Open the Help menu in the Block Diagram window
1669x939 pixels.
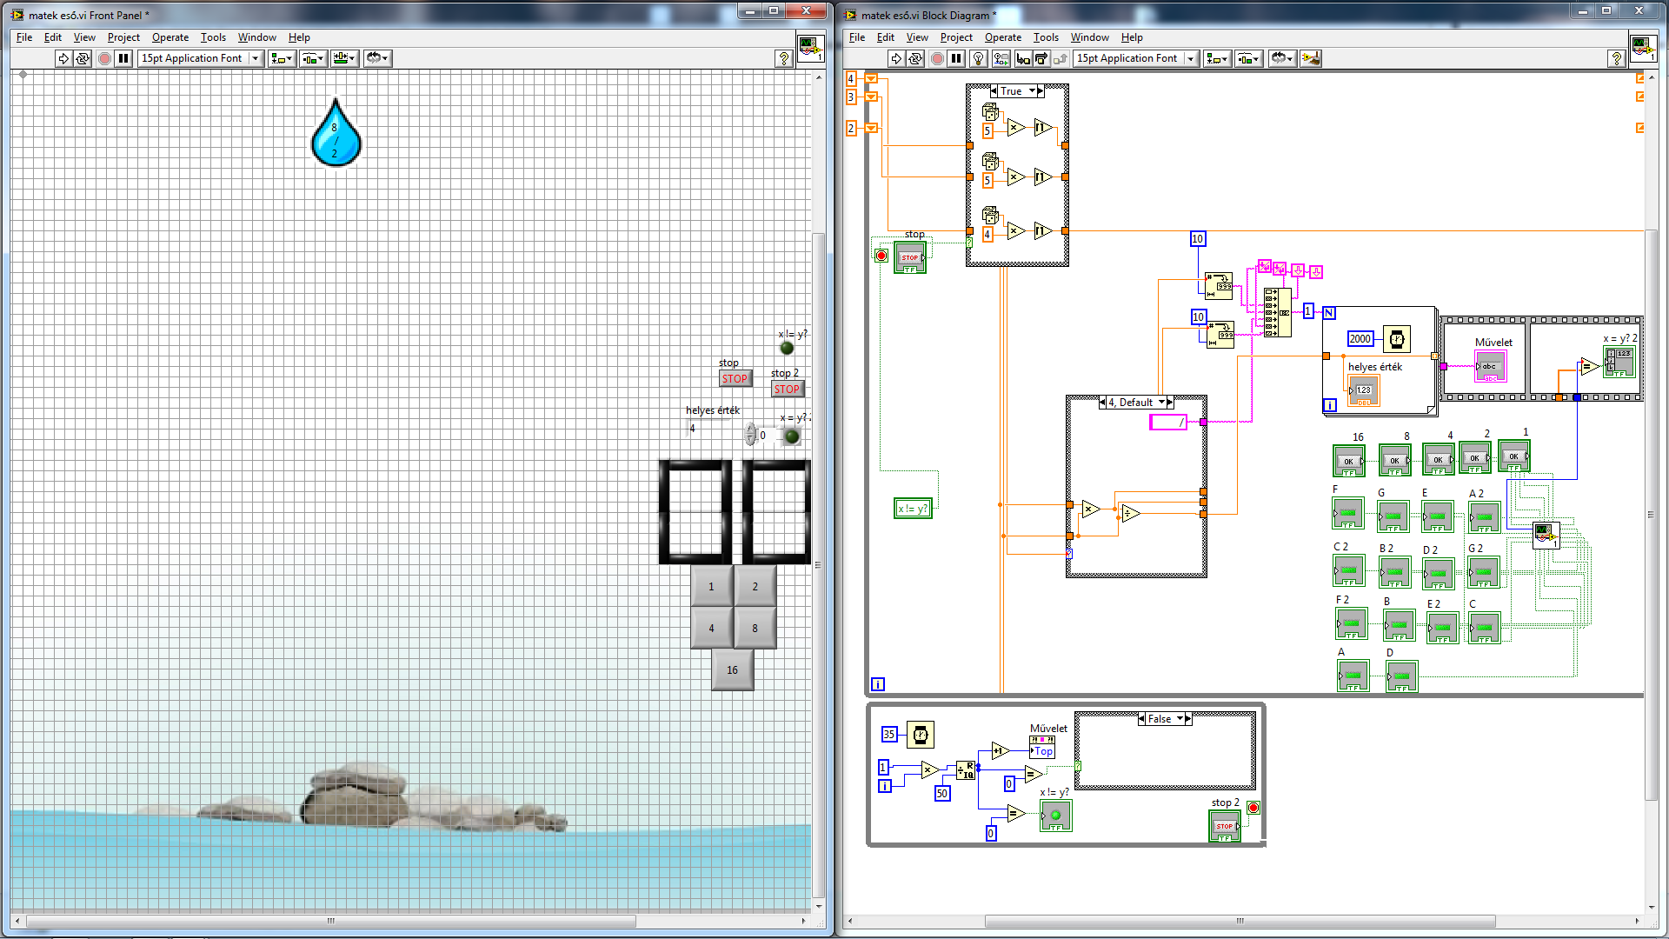[x=1132, y=37]
